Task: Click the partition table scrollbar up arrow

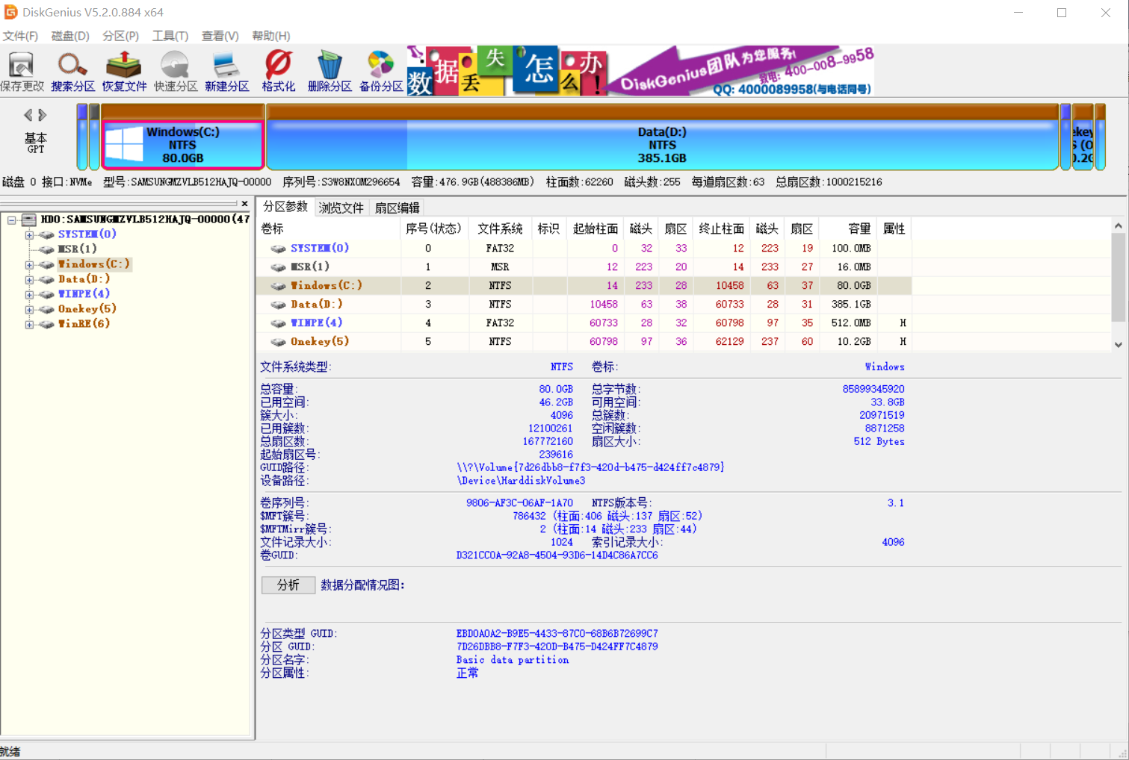Action: (1119, 224)
